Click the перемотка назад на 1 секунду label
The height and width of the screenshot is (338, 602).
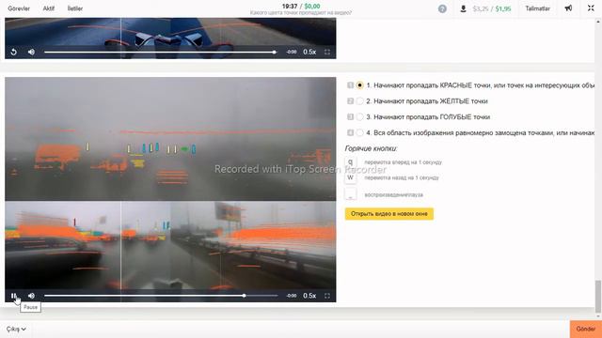[x=402, y=177]
